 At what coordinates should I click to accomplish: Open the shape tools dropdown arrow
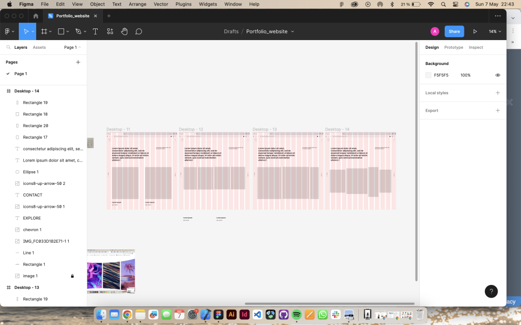(x=68, y=31)
